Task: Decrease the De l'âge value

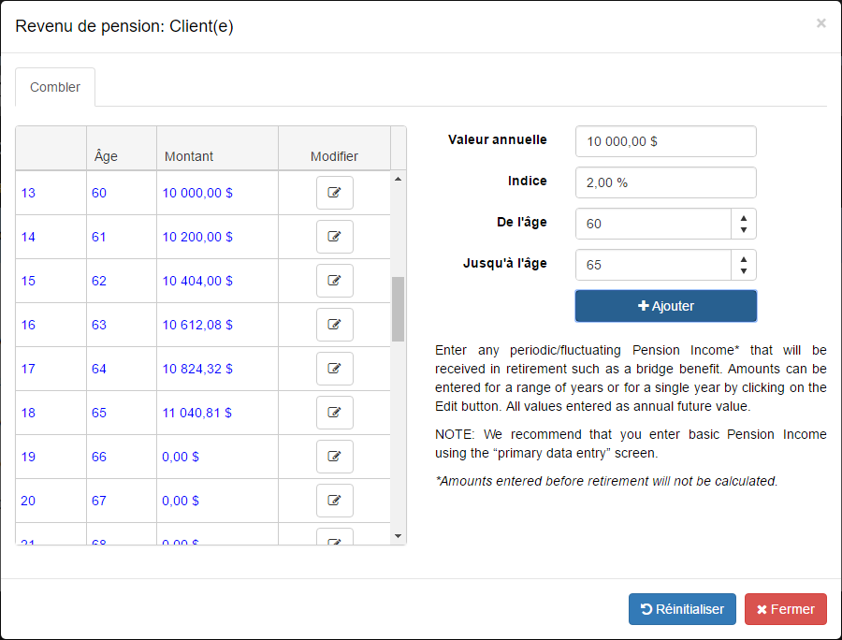Action: tap(743, 230)
